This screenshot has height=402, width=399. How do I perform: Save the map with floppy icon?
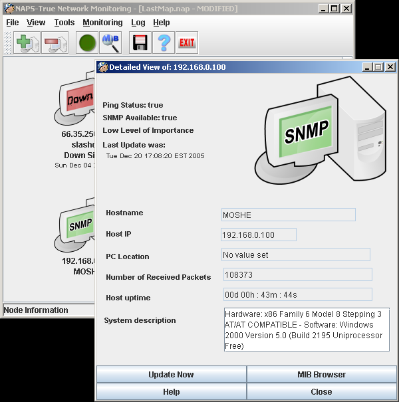[140, 43]
